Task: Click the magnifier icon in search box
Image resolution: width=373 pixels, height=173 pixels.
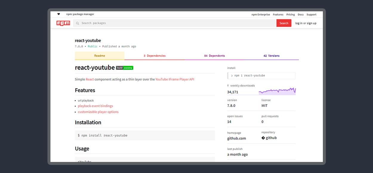Action: 78,23
